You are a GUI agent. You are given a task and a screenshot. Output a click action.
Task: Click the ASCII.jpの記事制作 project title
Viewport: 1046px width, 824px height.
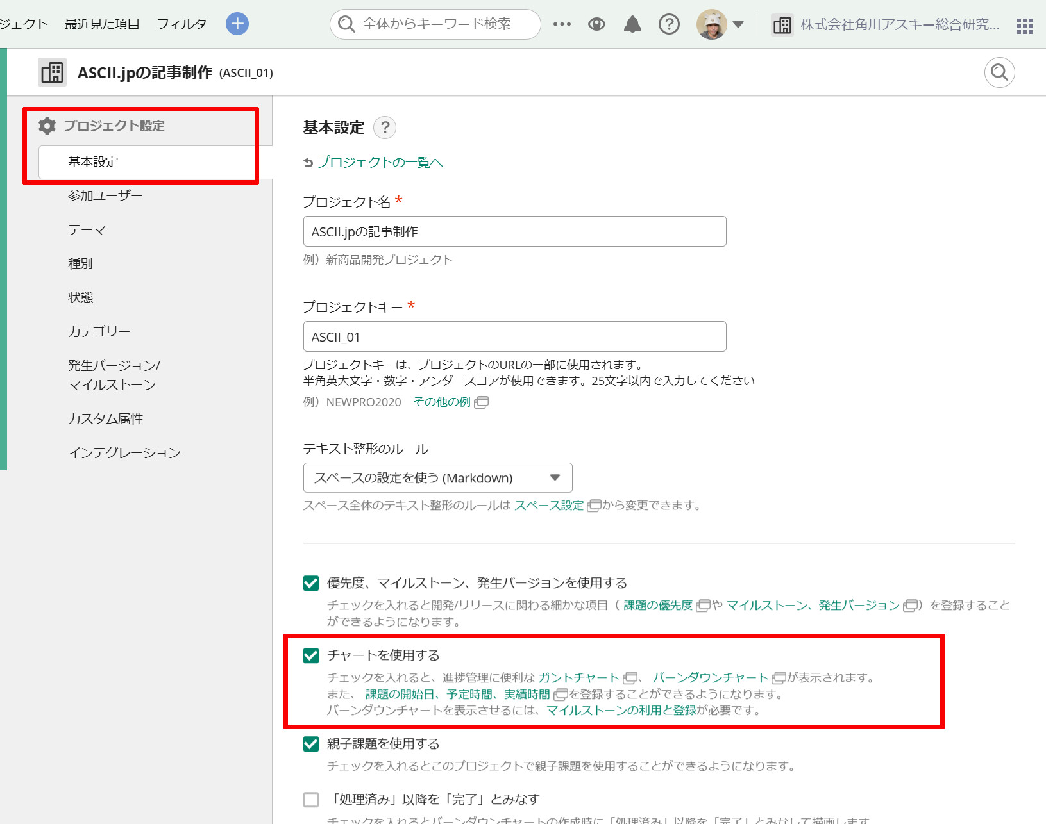click(x=145, y=72)
